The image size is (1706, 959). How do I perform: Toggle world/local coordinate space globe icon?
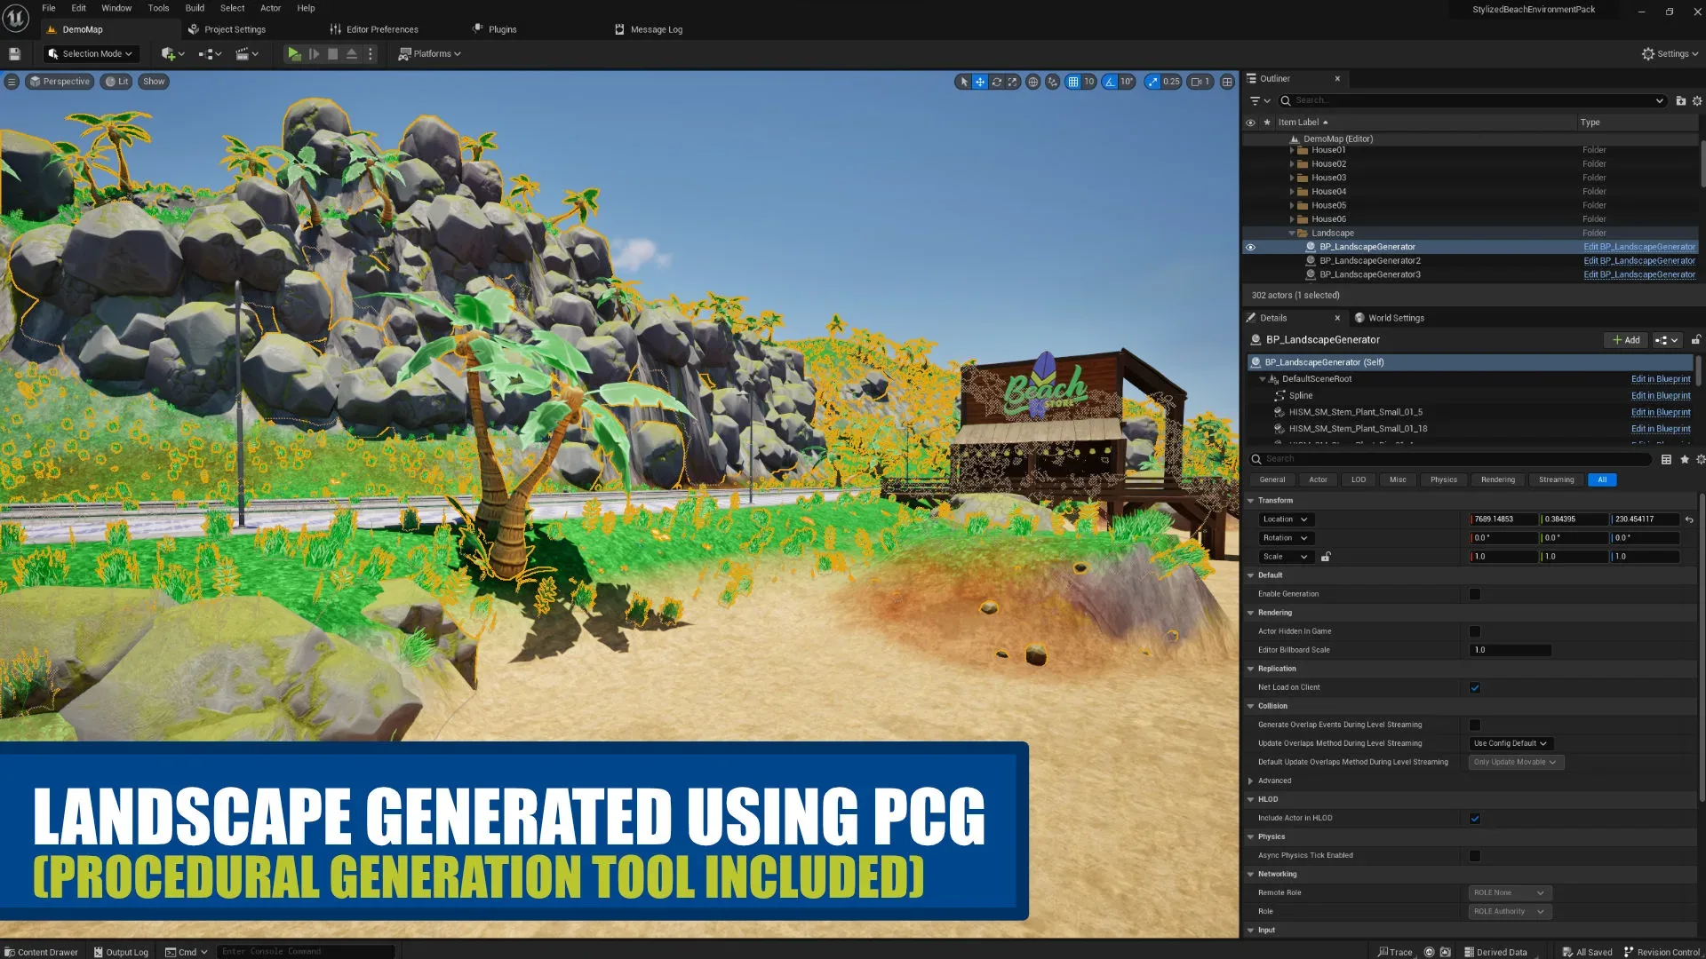pyautogui.click(x=1032, y=82)
